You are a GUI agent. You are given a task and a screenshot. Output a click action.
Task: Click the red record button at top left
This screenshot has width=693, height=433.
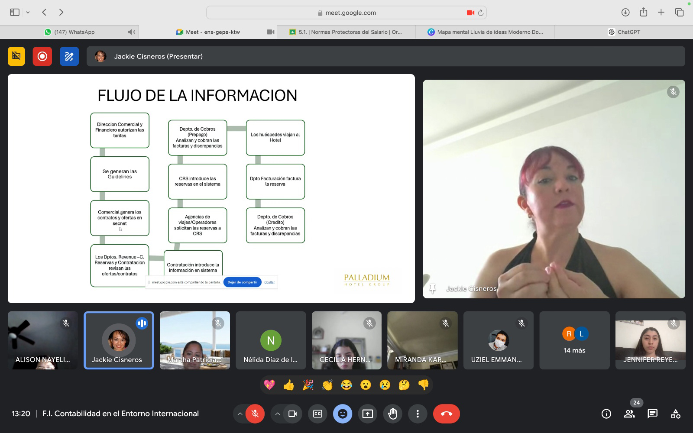[x=42, y=56]
